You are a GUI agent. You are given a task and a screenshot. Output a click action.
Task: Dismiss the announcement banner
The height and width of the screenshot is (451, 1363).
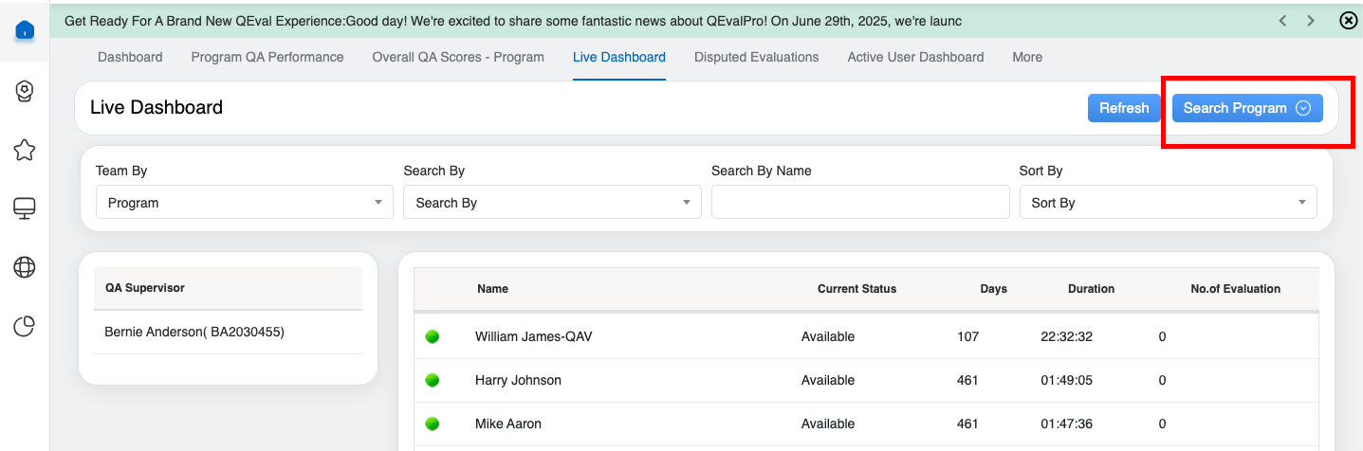tap(1347, 21)
